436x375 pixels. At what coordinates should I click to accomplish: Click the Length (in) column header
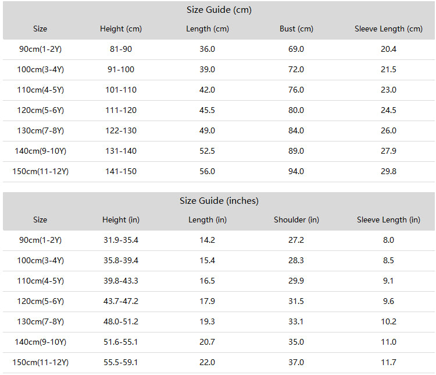[x=208, y=220]
